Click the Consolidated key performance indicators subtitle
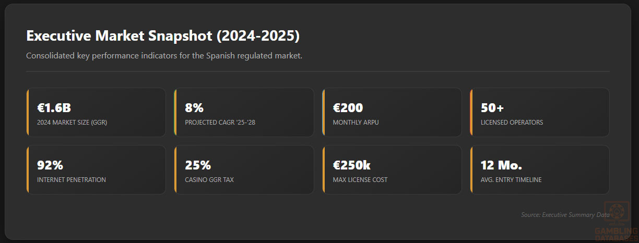Viewport: 639px width, 243px height. point(164,56)
